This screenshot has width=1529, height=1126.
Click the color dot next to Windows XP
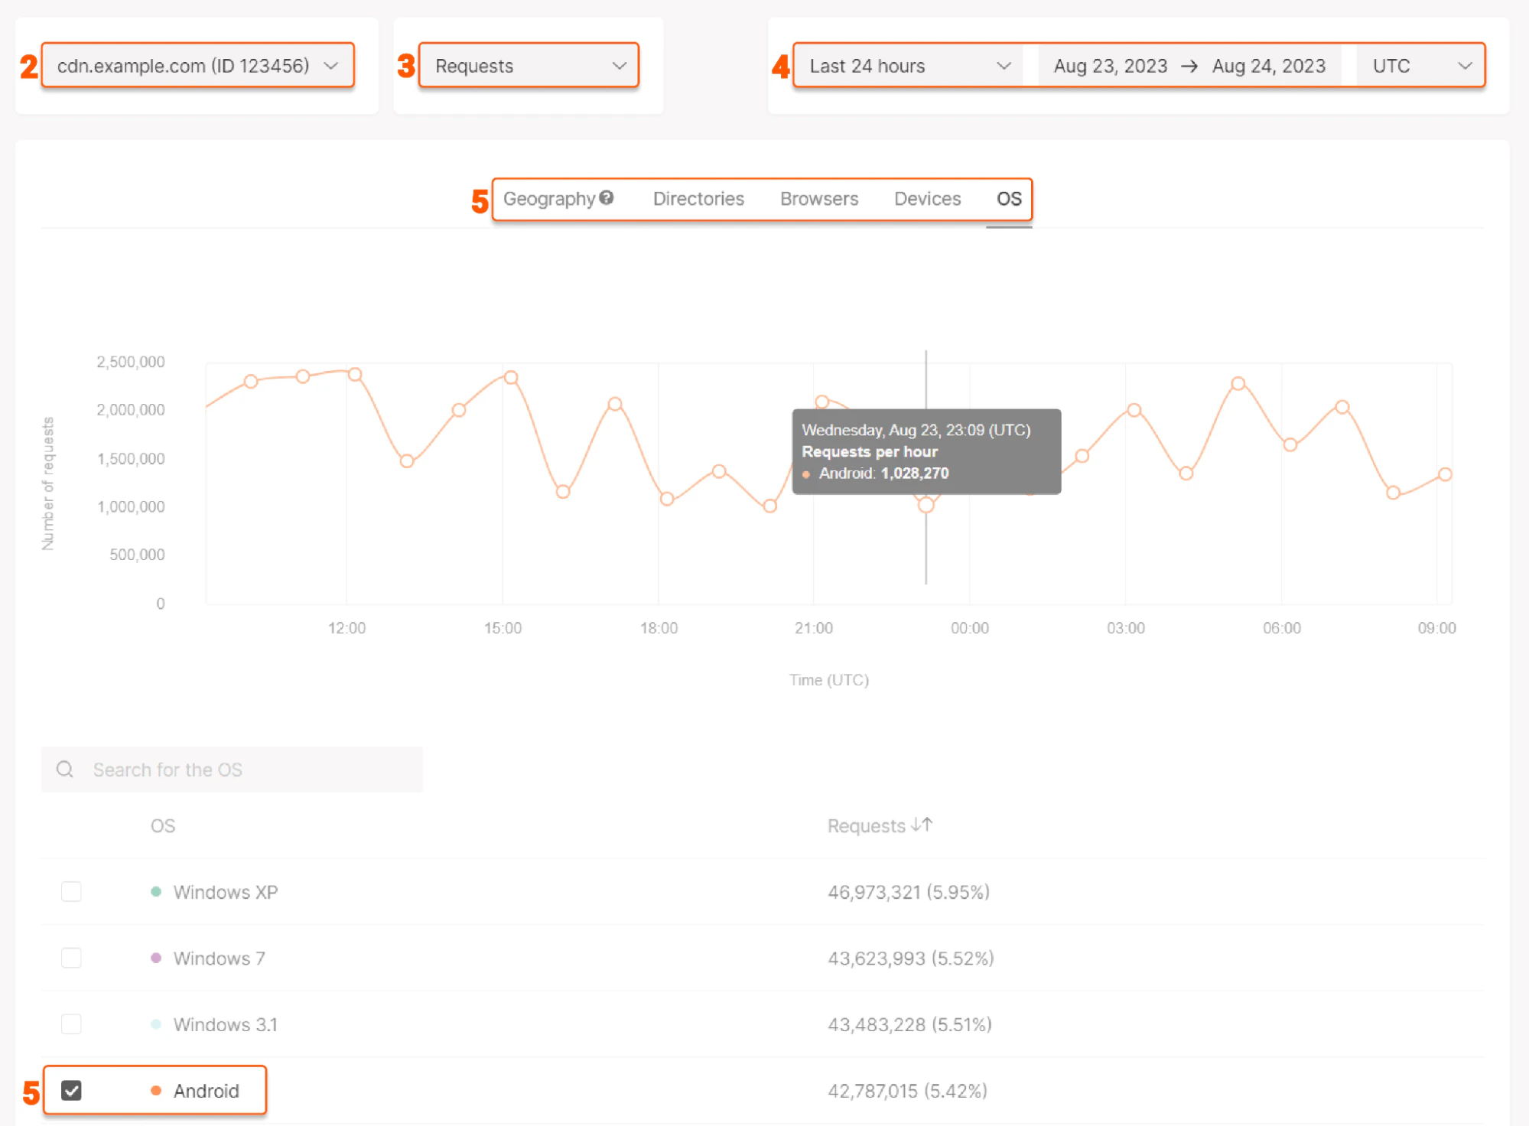pyautogui.click(x=156, y=891)
